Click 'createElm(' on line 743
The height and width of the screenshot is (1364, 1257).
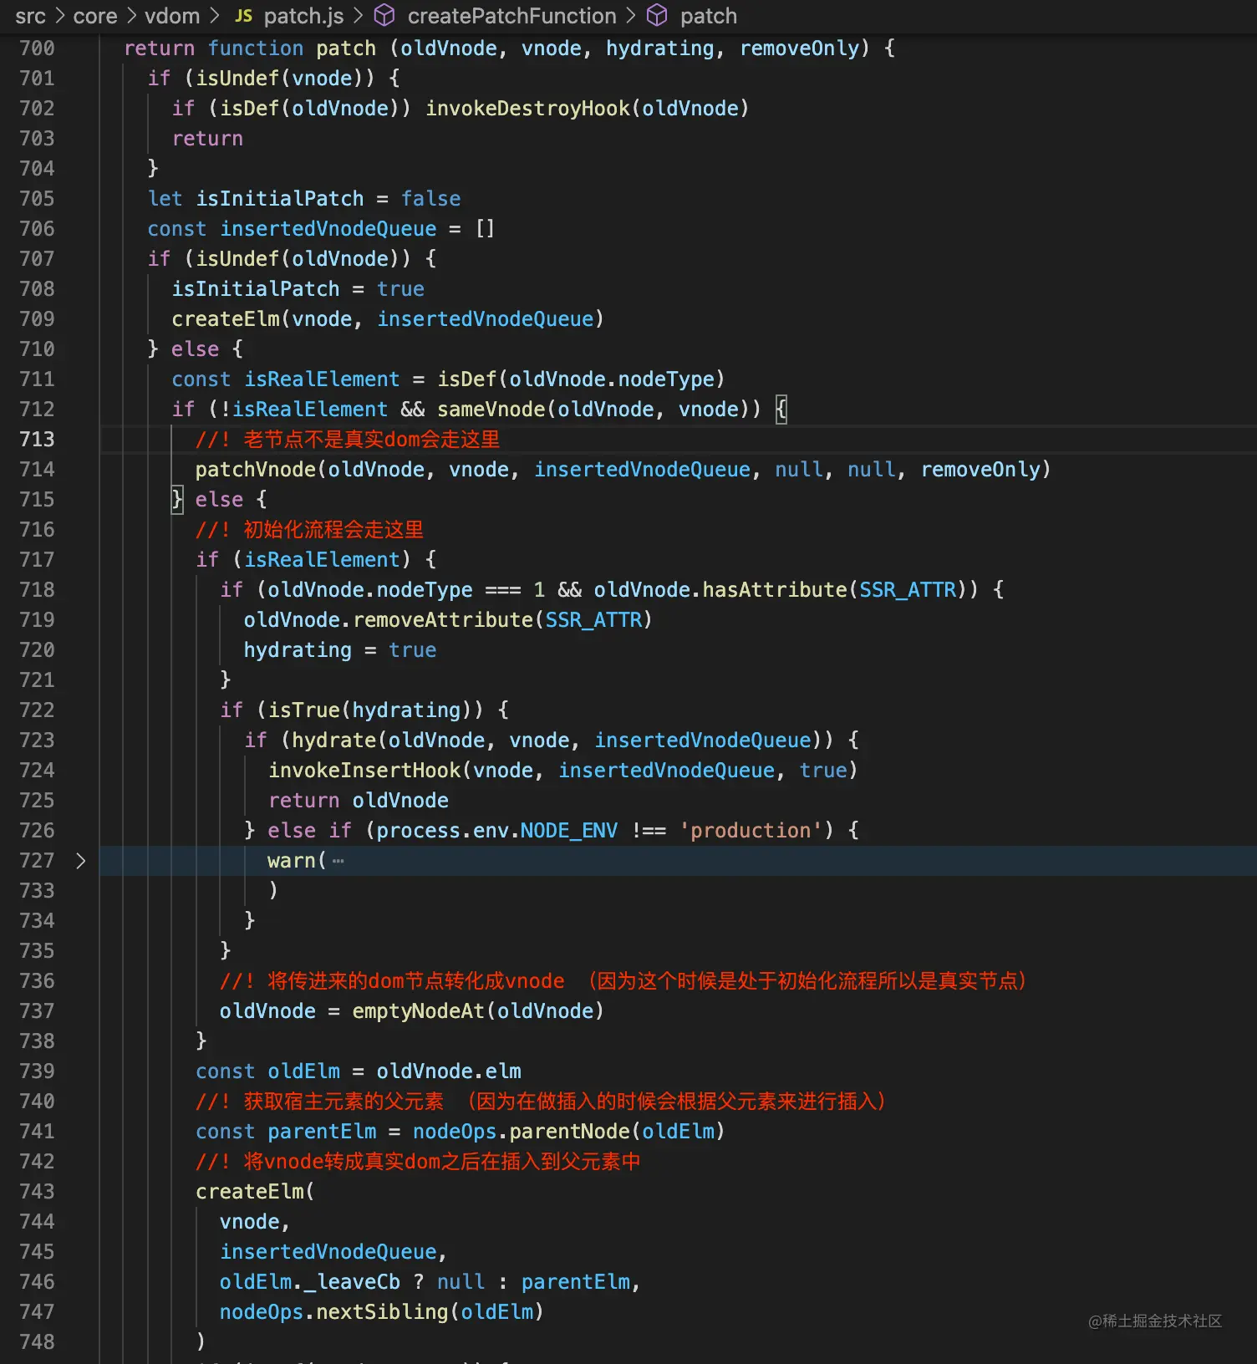255,1192
